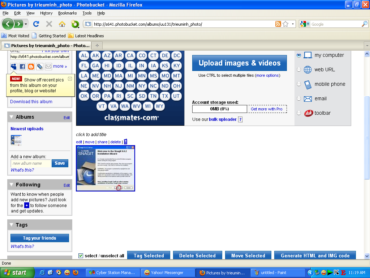Click the Google search input box
The height and width of the screenshot is (278, 370).
click(336, 24)
